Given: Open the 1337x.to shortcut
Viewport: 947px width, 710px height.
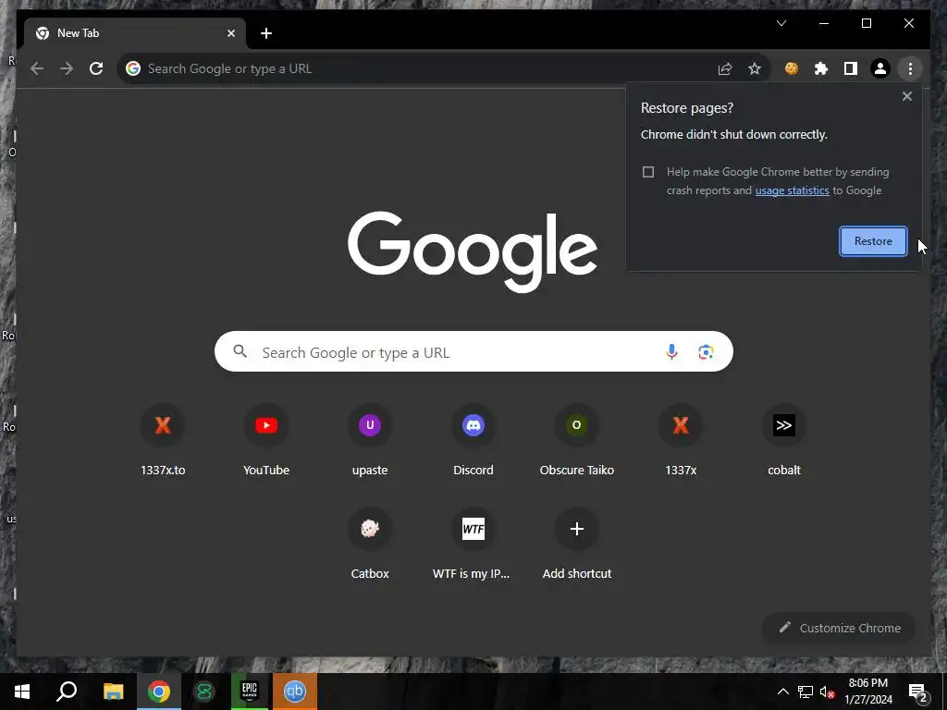Looking at the screenshot, I should (x=163, y=441).
